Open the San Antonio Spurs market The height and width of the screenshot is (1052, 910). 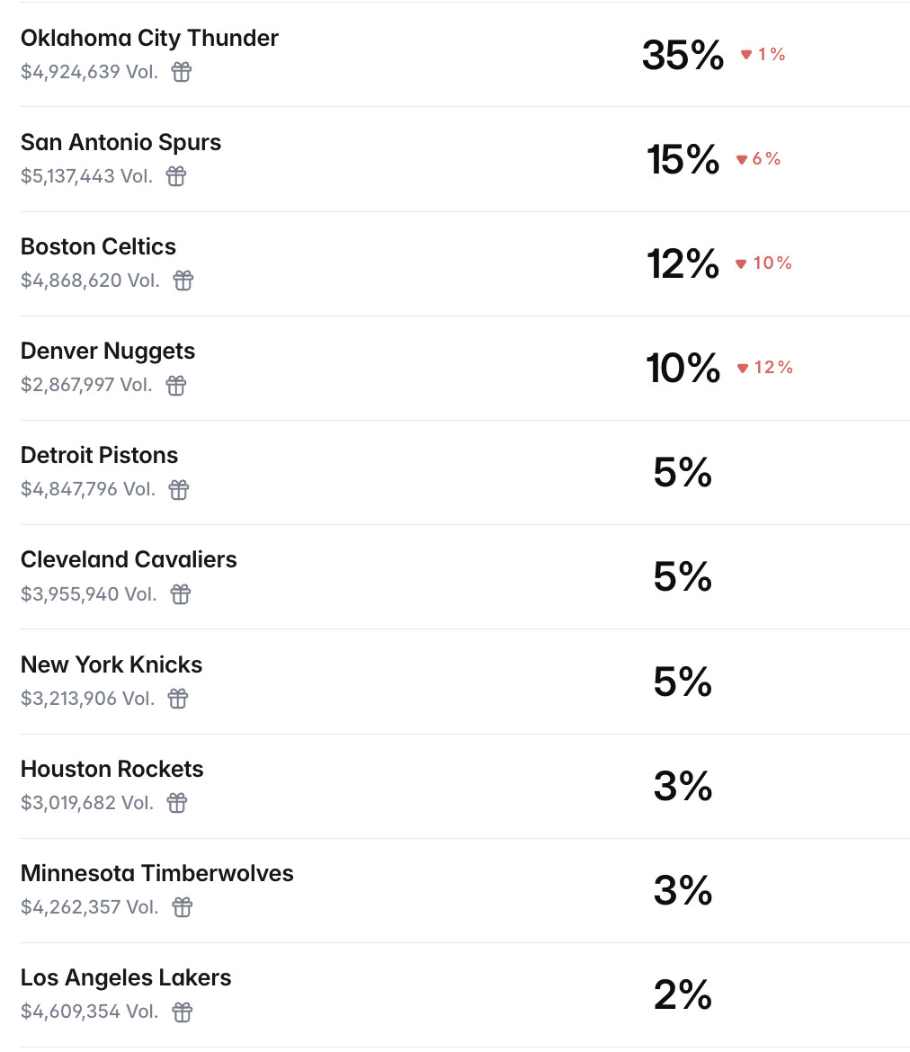(120, 143)
